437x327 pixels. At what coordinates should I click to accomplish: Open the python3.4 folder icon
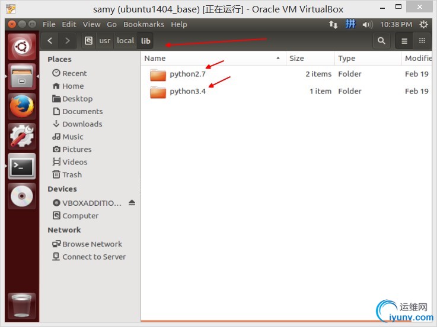158,92
